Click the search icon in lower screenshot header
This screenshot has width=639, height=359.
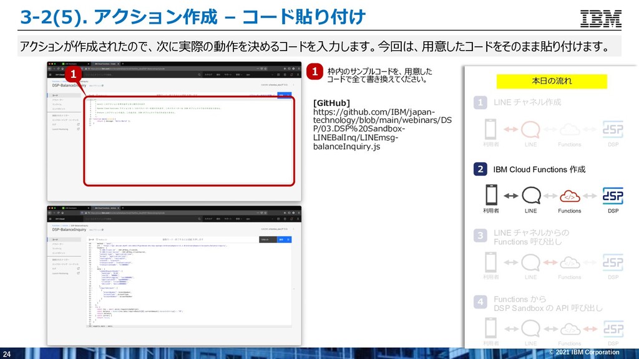(x=199, y=219)
